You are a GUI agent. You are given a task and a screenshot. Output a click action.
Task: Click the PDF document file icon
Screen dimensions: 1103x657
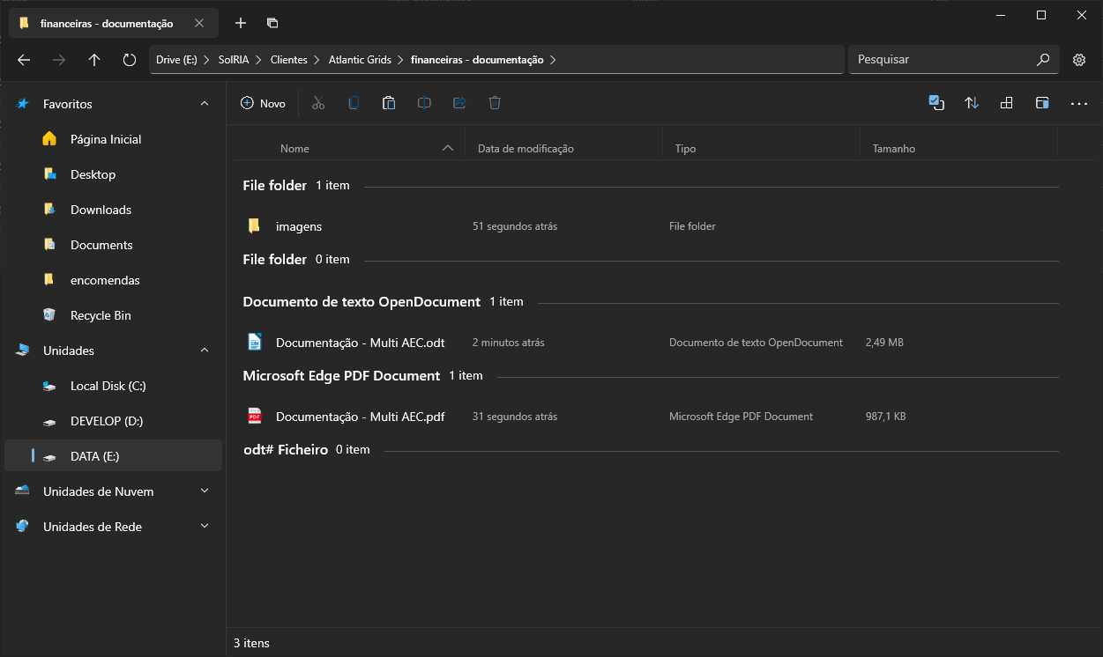(x=254, y=417)
